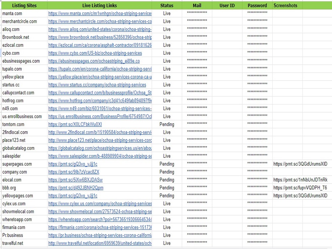Open the manta.com live listing link

point(100,14)
